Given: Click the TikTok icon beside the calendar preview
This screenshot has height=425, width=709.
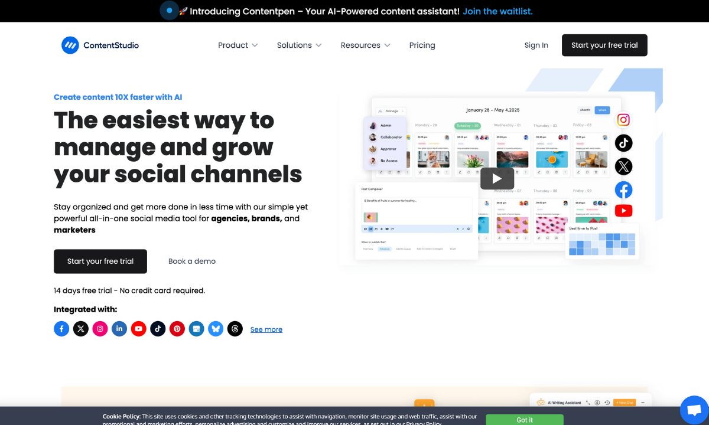Looking at the screenshot, I should (x=623, y=143).
